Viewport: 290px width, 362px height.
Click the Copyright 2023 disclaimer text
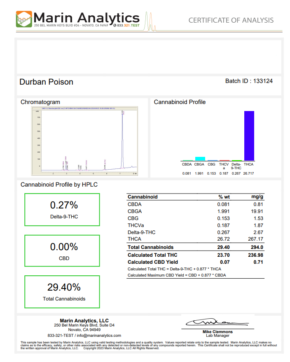(x=121, y=348)
